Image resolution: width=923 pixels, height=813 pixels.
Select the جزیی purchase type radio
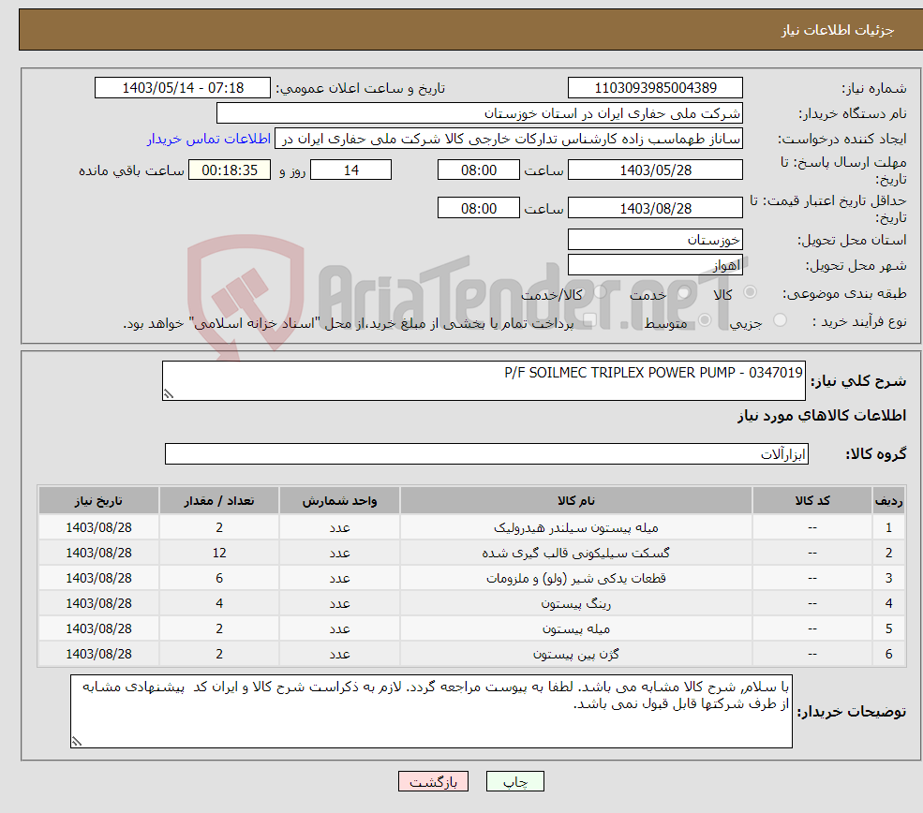(x=780, y=320)
